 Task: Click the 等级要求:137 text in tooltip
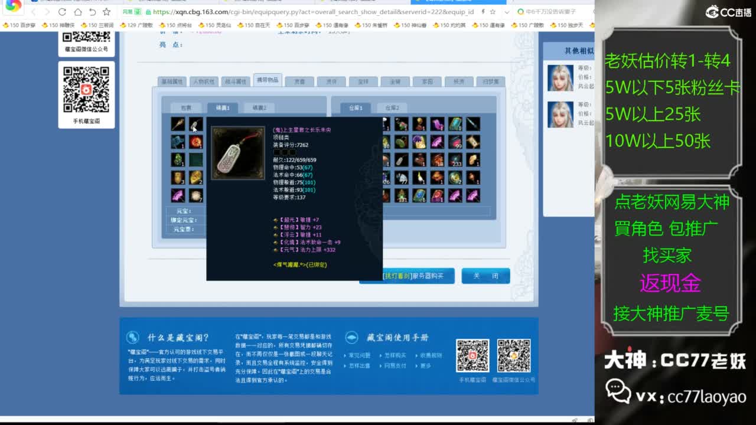[x=289, y=198]
